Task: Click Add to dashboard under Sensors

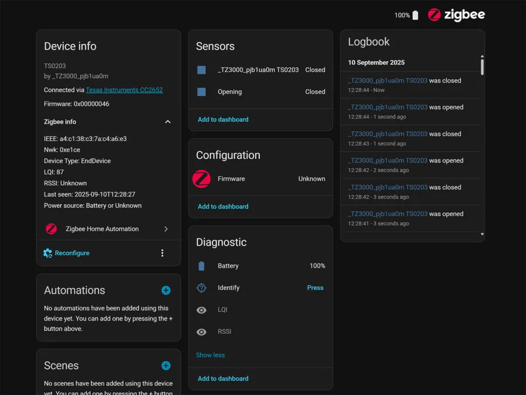Action: point(223,119)
